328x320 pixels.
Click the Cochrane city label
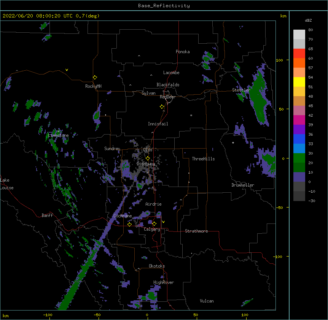(123, 216)
